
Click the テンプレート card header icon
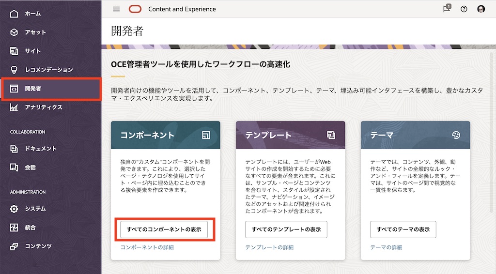click(x=331, y=136)
